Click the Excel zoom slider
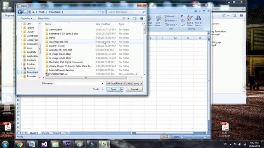The height and width of the screenshot is (148, 264). 193,137
